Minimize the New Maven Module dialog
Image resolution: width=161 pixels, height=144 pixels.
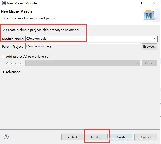point(131,3)
